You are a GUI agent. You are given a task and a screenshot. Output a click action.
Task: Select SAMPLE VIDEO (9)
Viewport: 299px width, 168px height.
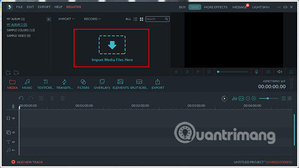pos(18,36)
